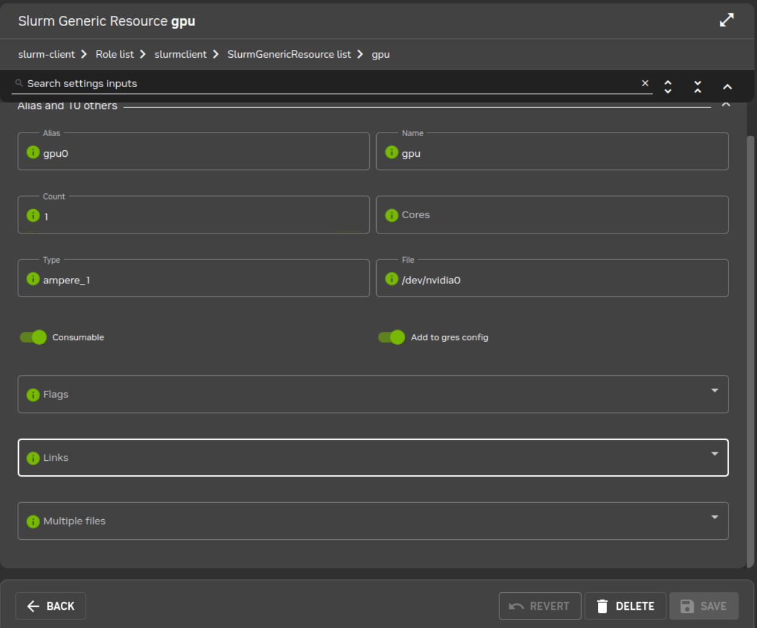The image size is (757, 628).
Task: Click the info icon beside the File field
Action: click(x=392, y=278)
